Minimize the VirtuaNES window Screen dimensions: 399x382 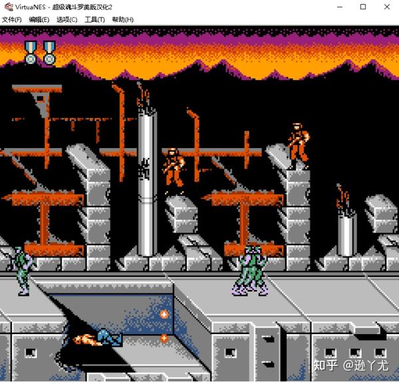coord(339,7)
